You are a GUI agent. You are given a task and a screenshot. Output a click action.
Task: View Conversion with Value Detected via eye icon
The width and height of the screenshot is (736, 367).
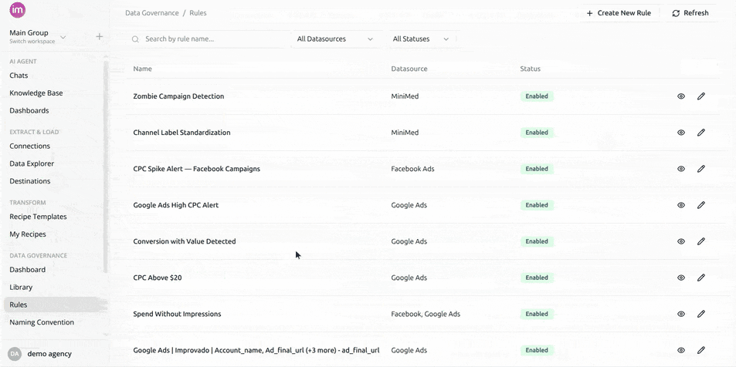[681, 241]
